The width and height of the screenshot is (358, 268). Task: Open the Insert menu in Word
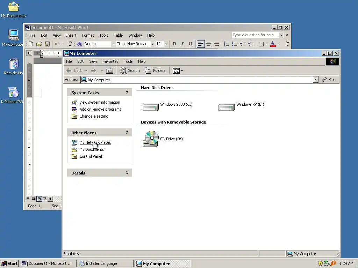click(x=71, y=35)
